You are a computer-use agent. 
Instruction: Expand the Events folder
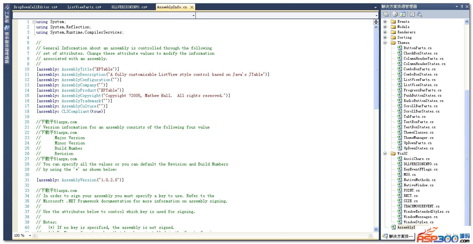(x=385, y=21)
